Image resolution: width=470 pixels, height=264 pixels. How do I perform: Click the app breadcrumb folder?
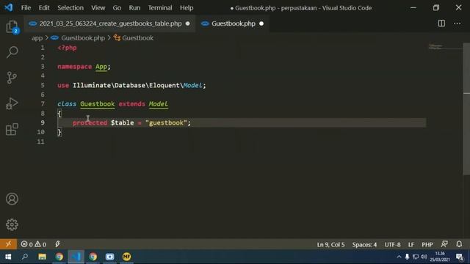coord(37,38)
